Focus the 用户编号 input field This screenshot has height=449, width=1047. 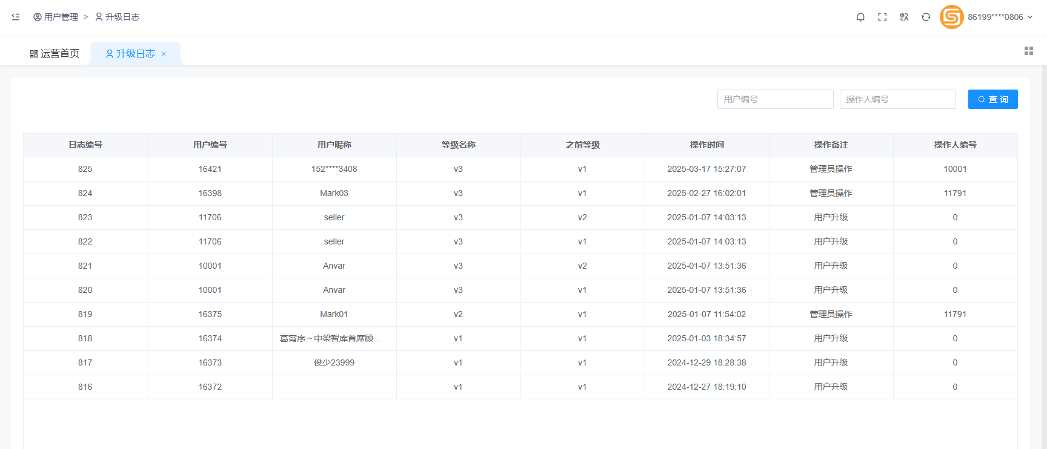click(x=775, y=99)
